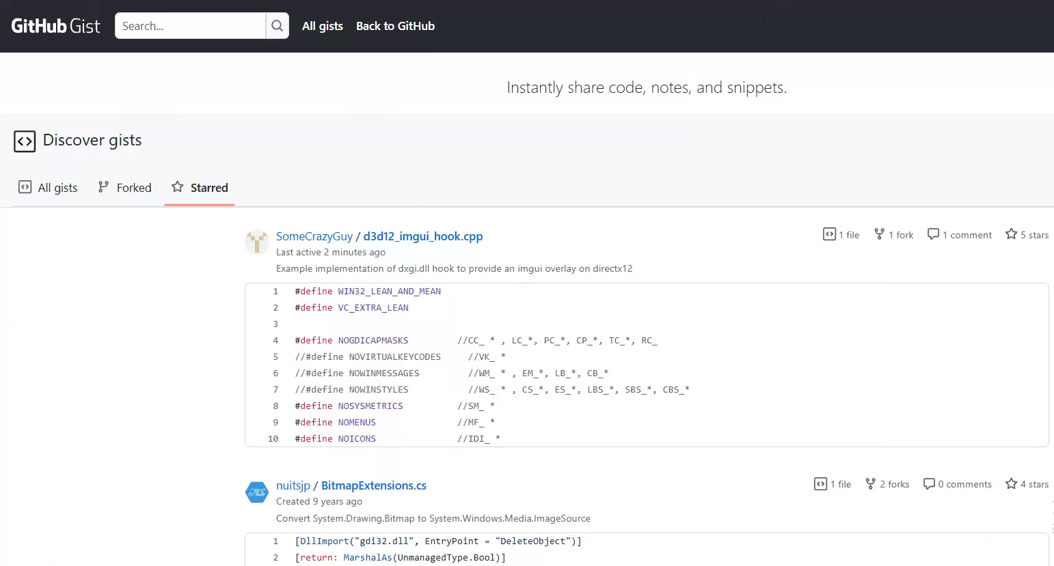The height and width of the screenshot is (566, 1054).
Task: Click the DllImport gdi32.dll code line
Action: (438, 541)
